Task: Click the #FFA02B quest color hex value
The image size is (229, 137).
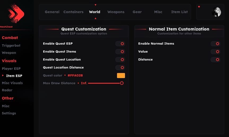Action: click(x=75, y=76)
